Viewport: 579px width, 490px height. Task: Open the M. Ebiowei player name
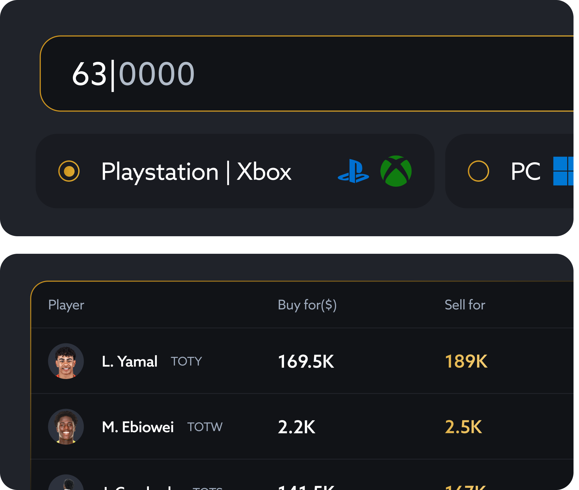tap(138, 427)
